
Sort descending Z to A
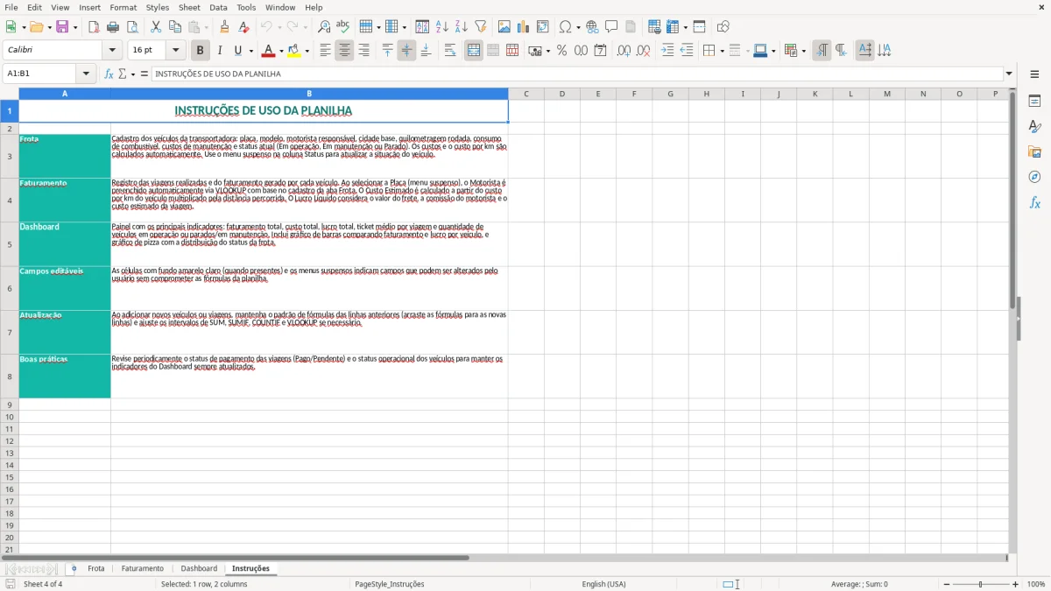tap(462, 27)
